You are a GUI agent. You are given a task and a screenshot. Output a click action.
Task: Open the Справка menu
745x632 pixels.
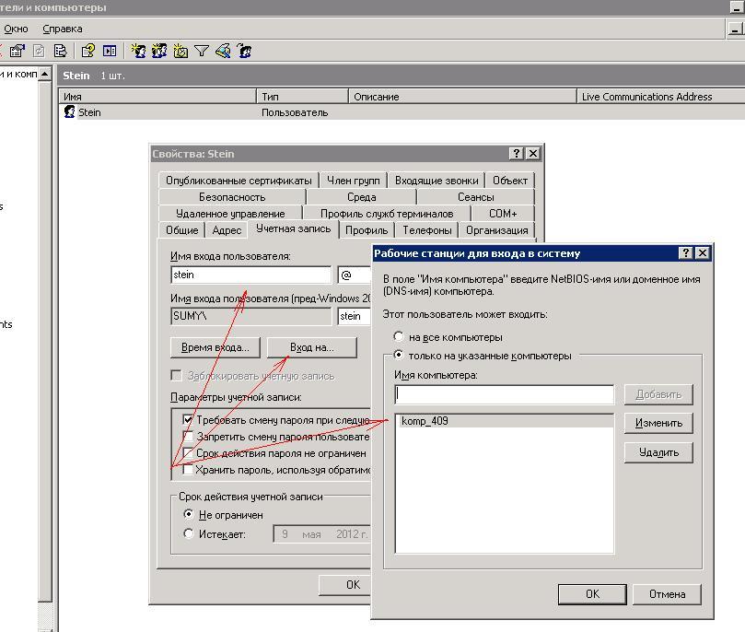[63, 29]
